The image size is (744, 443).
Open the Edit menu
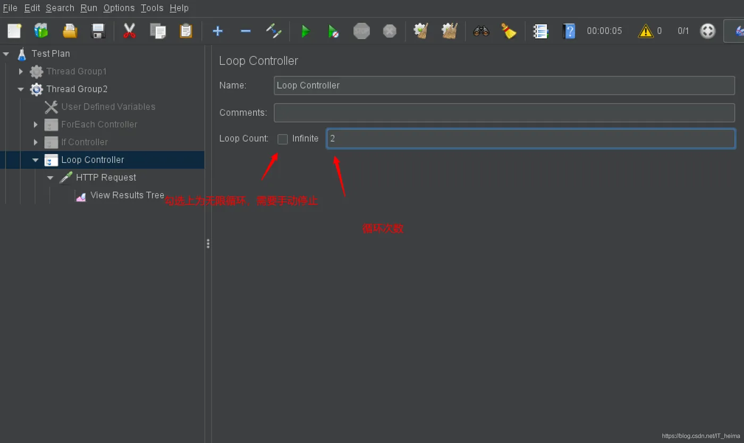pos(32,8)
